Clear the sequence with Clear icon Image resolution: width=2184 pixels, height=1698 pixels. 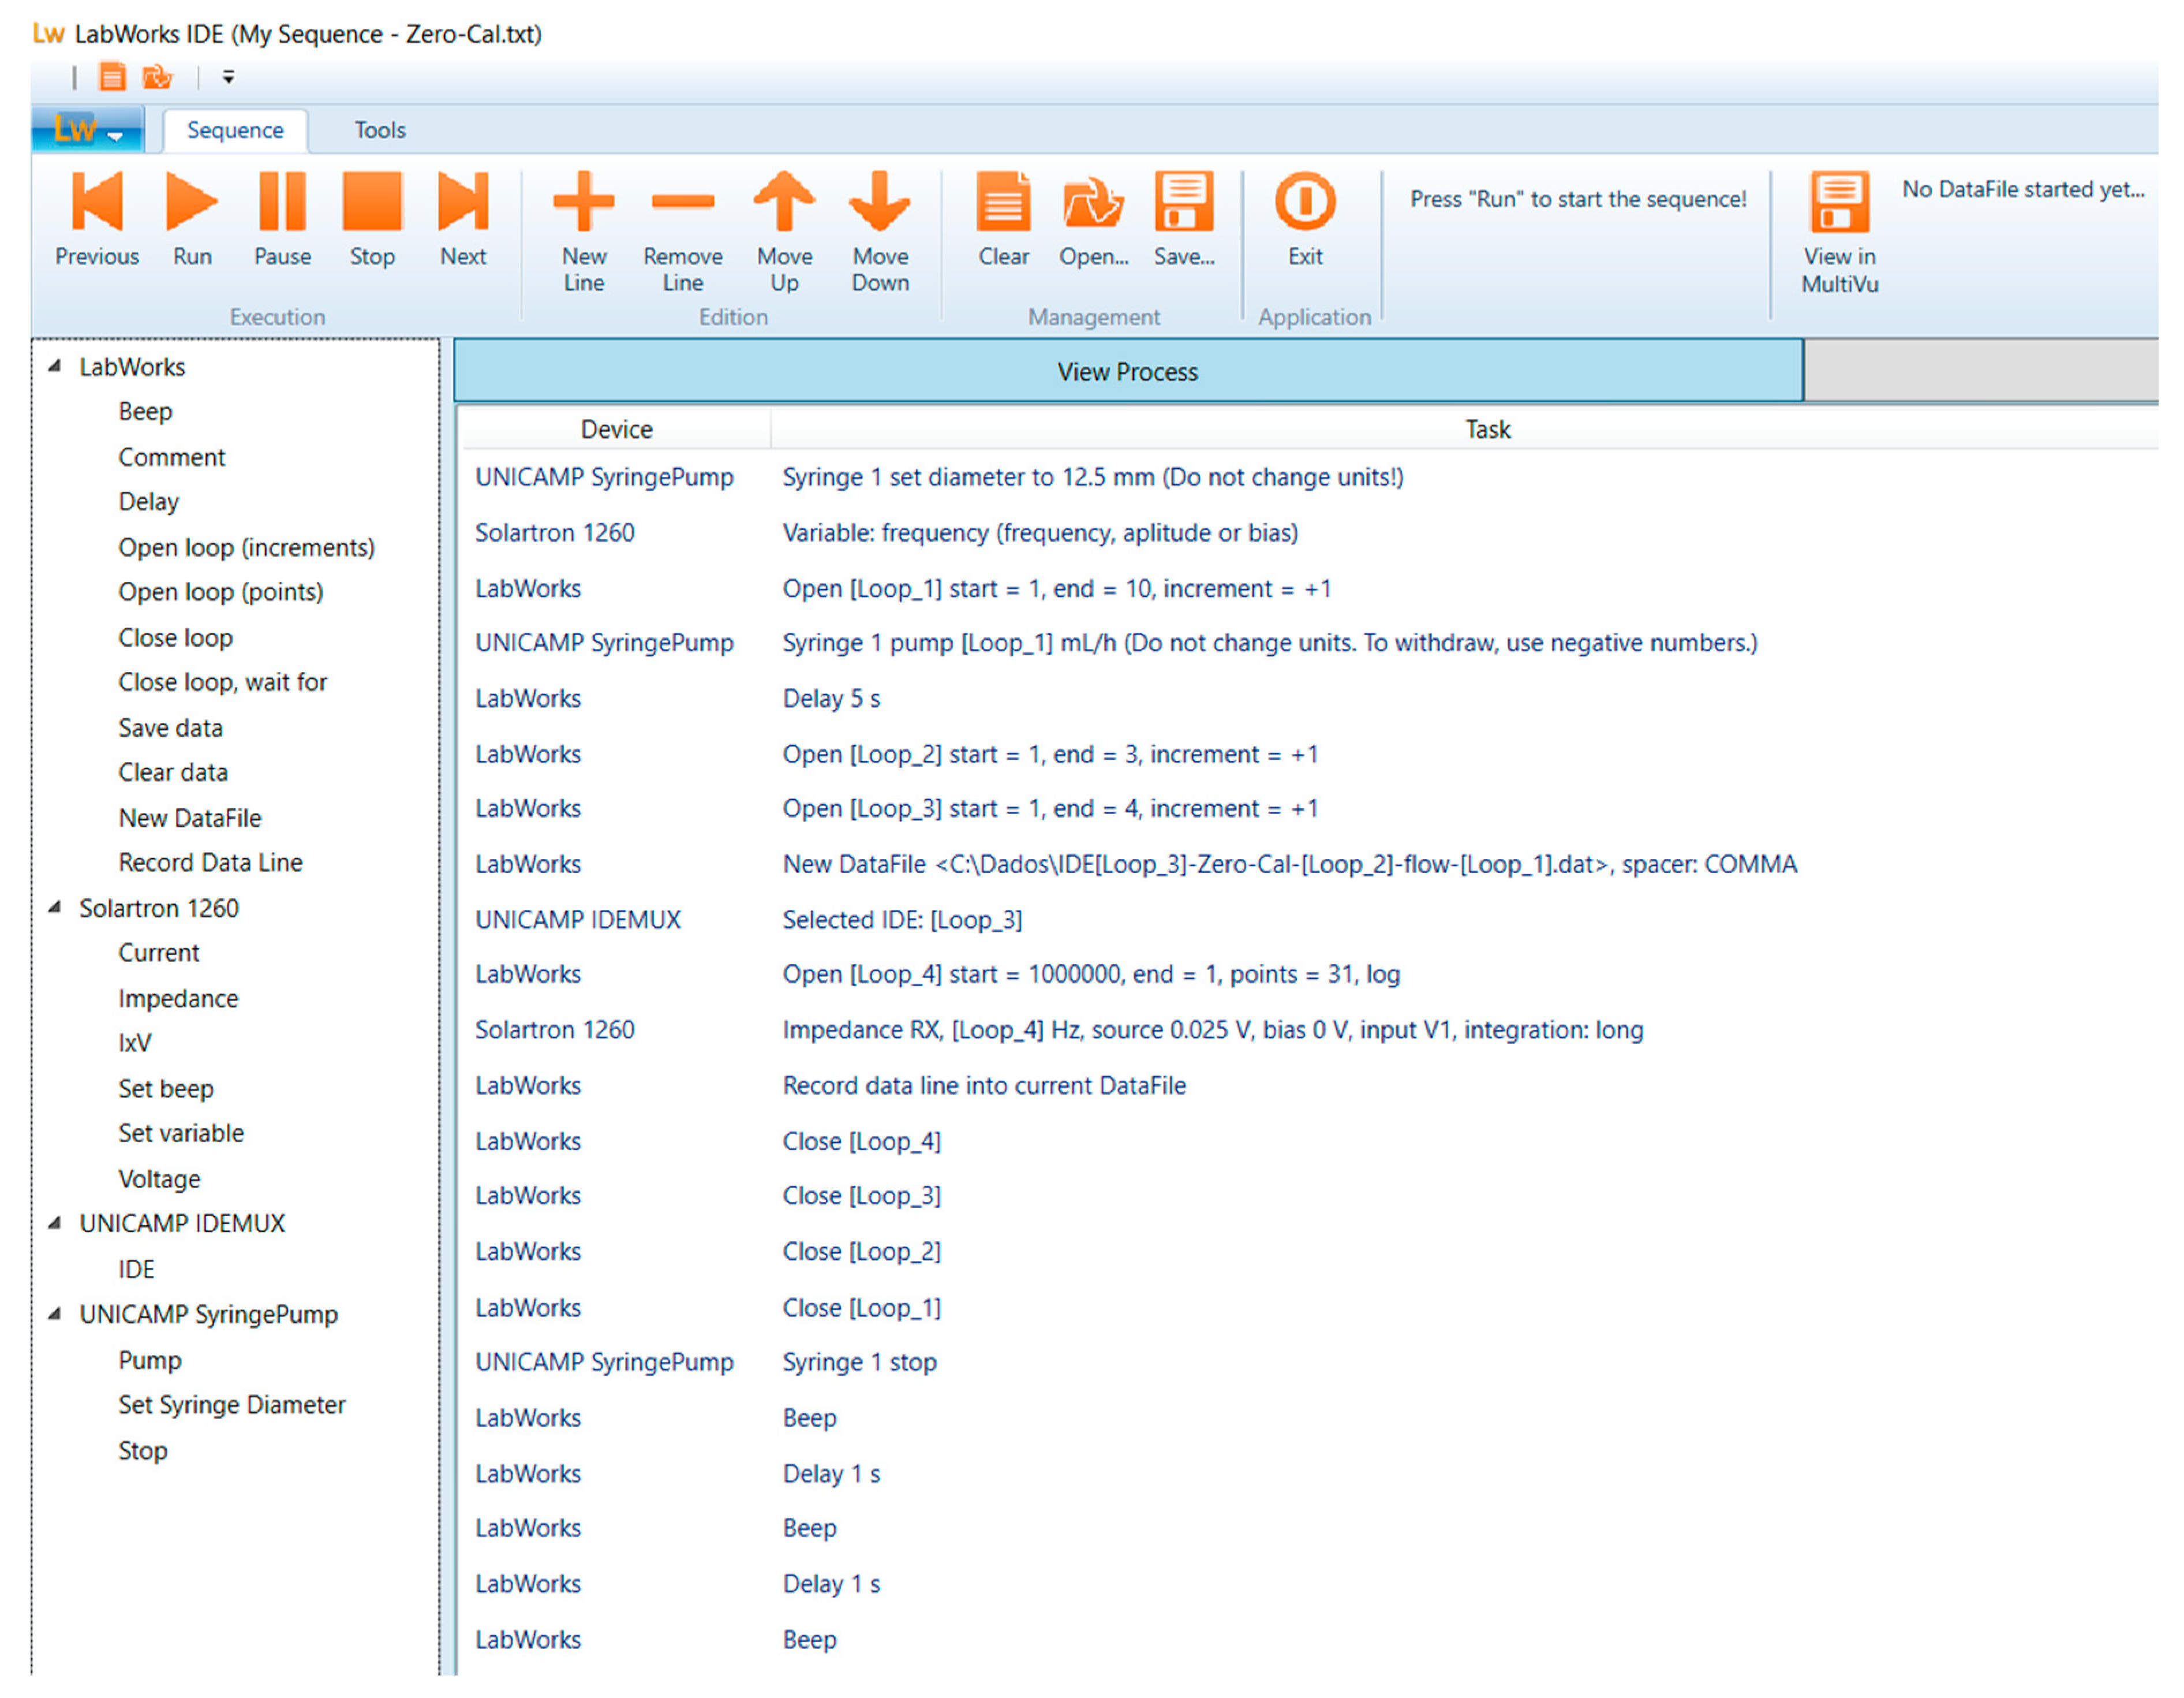[1003, 202]
